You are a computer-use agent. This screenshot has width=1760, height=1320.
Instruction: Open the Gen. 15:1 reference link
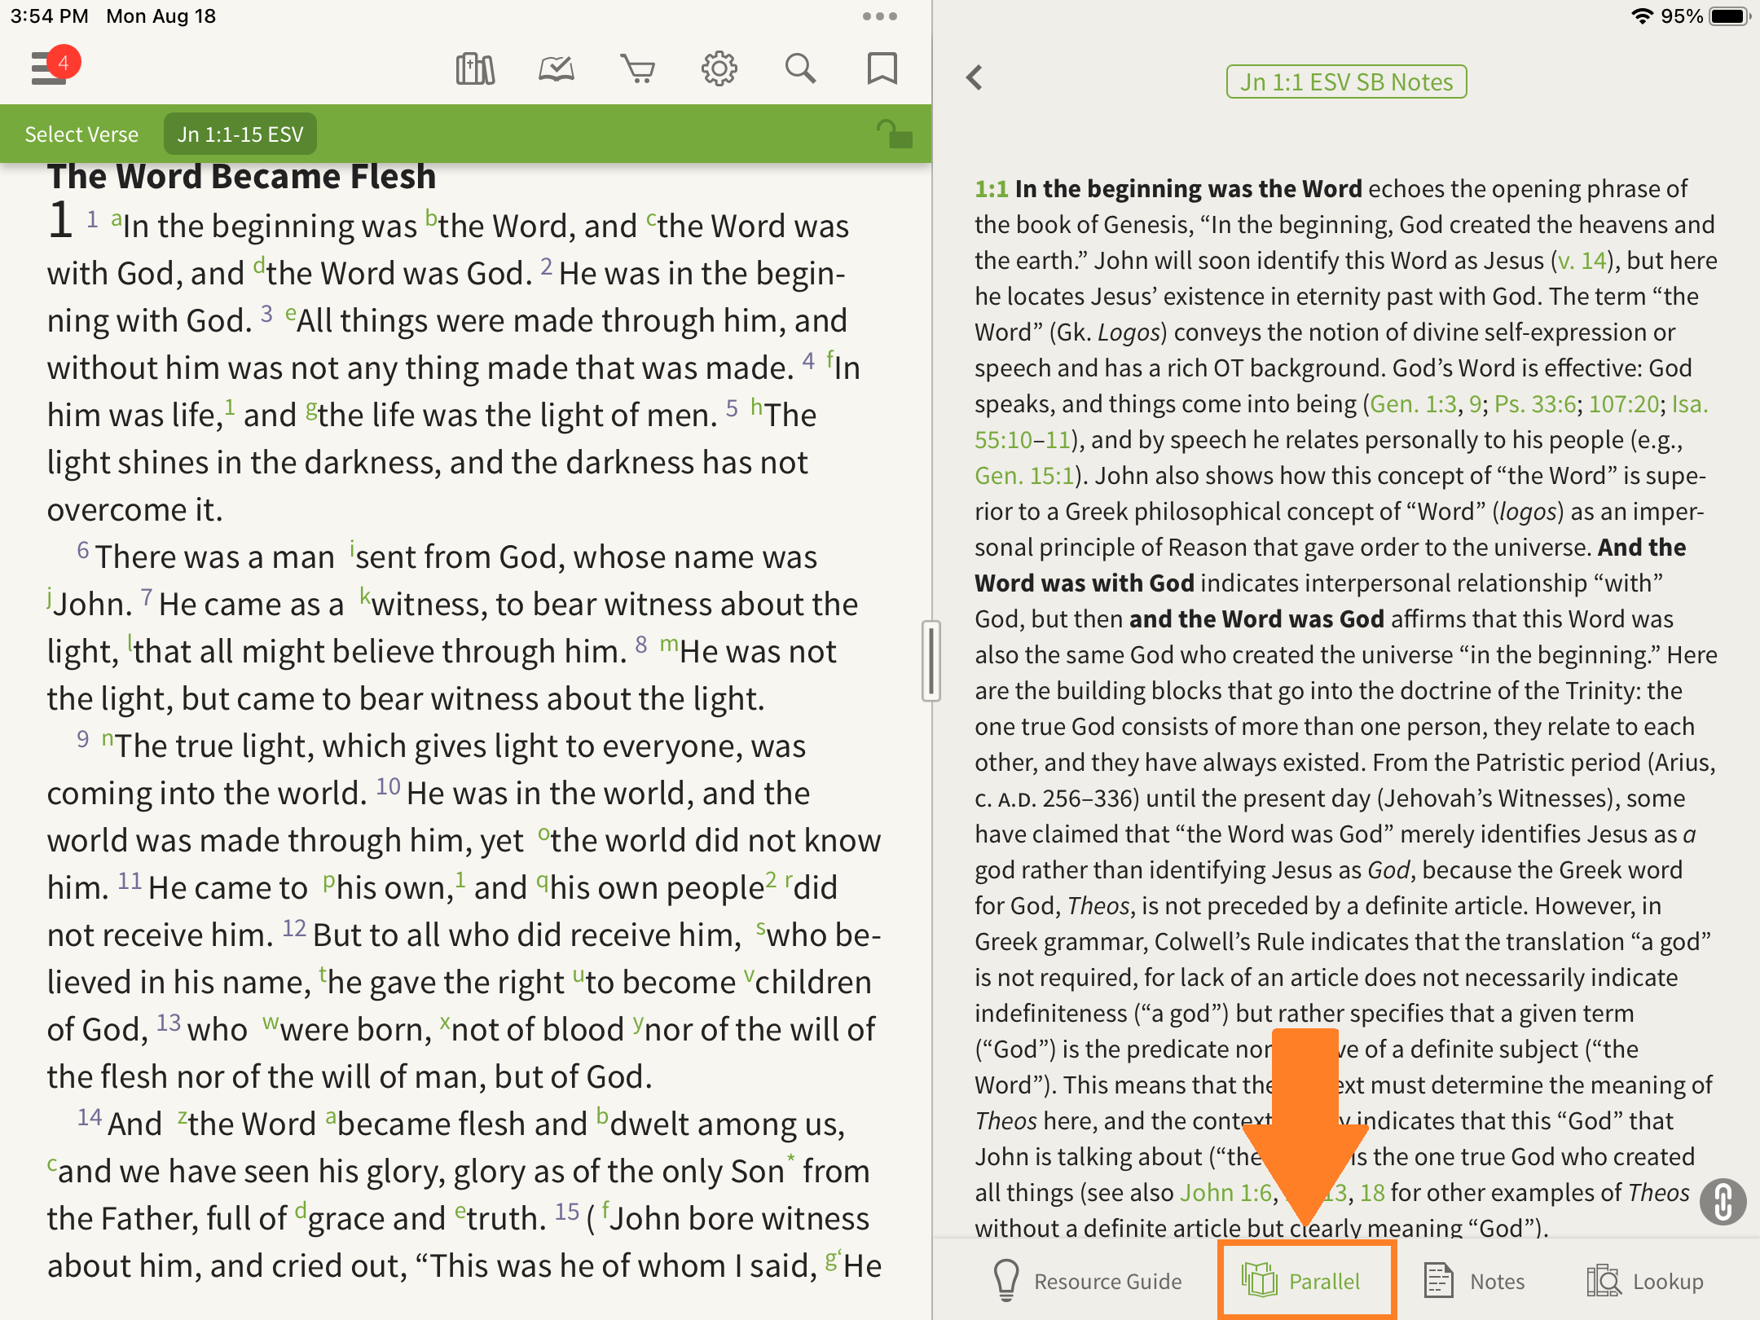(1024, 476)
